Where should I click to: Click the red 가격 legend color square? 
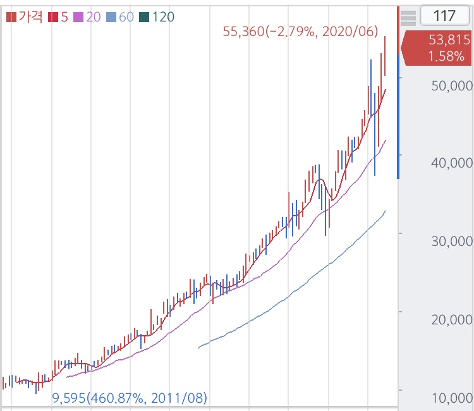tap(11, 17)
